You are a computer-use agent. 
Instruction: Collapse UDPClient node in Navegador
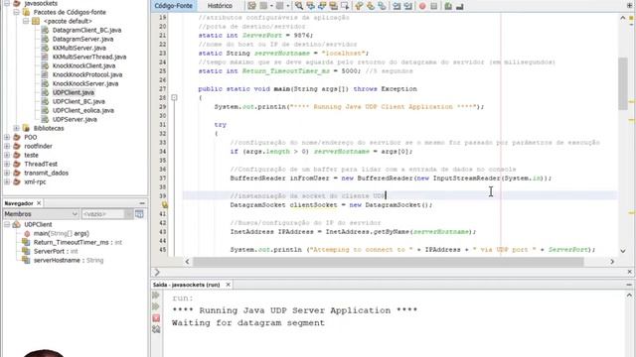(7, 224)
